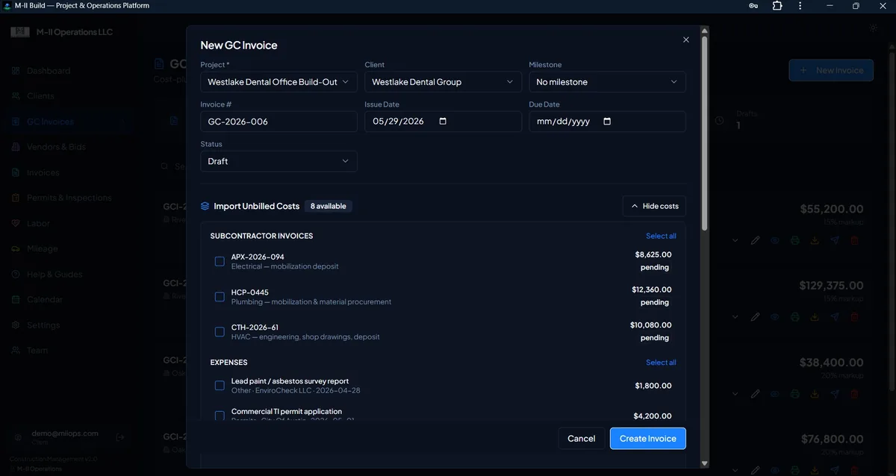Check the Lead paint / asbestos survey report checkbox
Viewport: 896px width, 476px height.
point(220,386)
